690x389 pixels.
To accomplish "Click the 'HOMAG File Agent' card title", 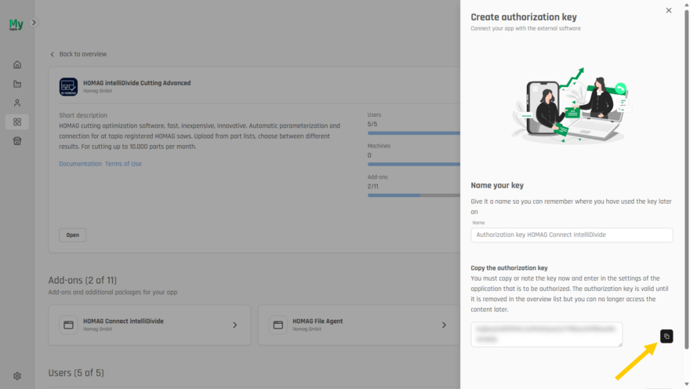I will click(318, 322).
